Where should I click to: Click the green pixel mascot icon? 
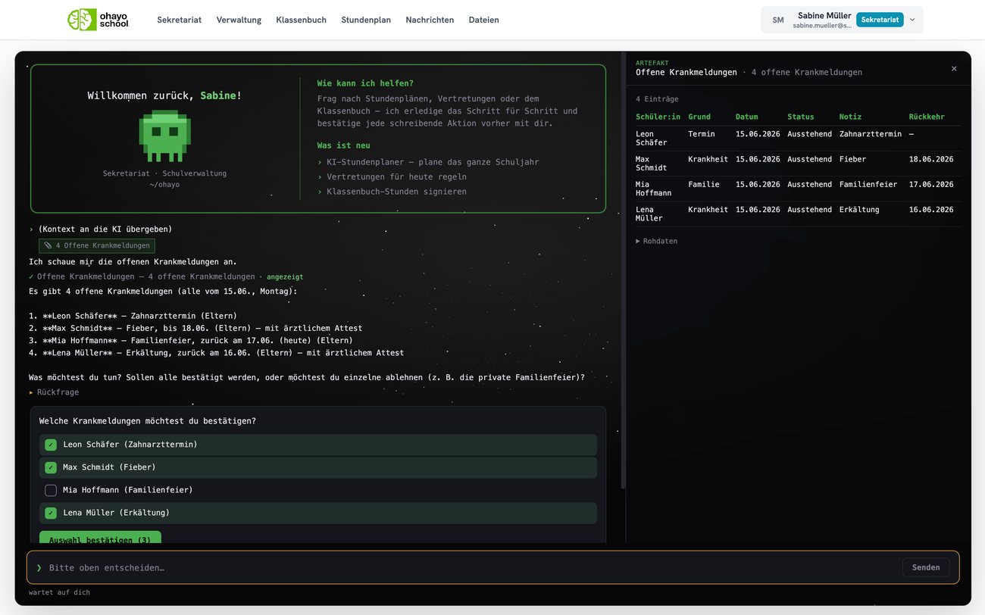coord(164,136)
